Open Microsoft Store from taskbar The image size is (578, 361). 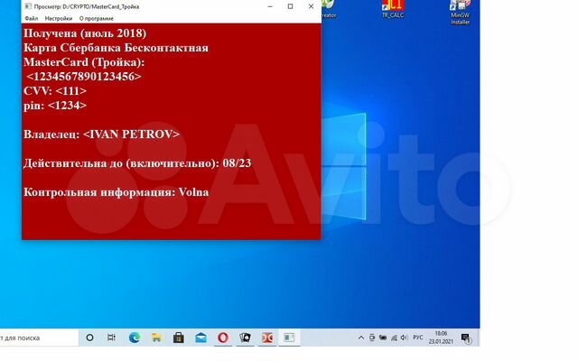pyautogui.click(x=179, y=338)
